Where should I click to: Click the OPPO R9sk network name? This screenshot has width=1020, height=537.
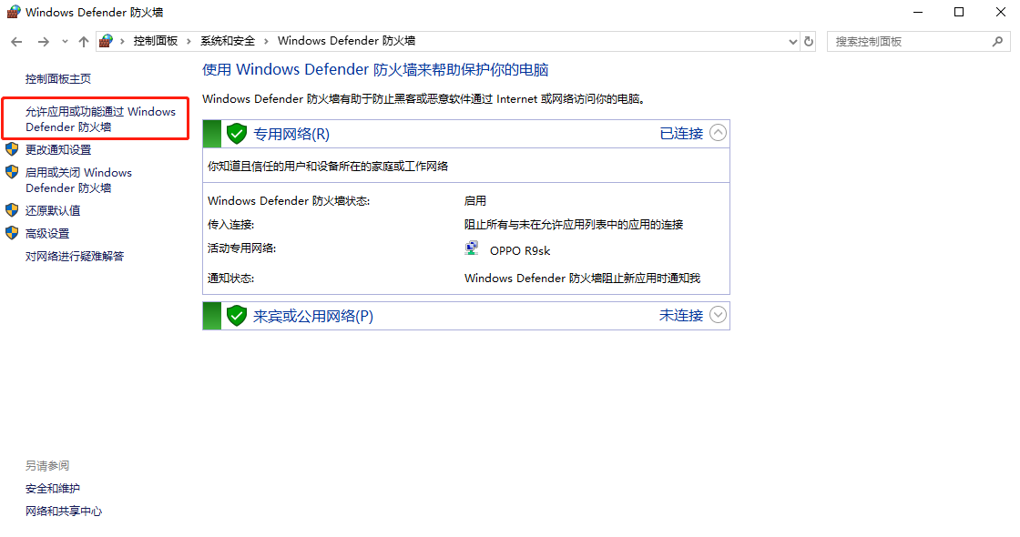pyautogui.click(x=520, y=251)
